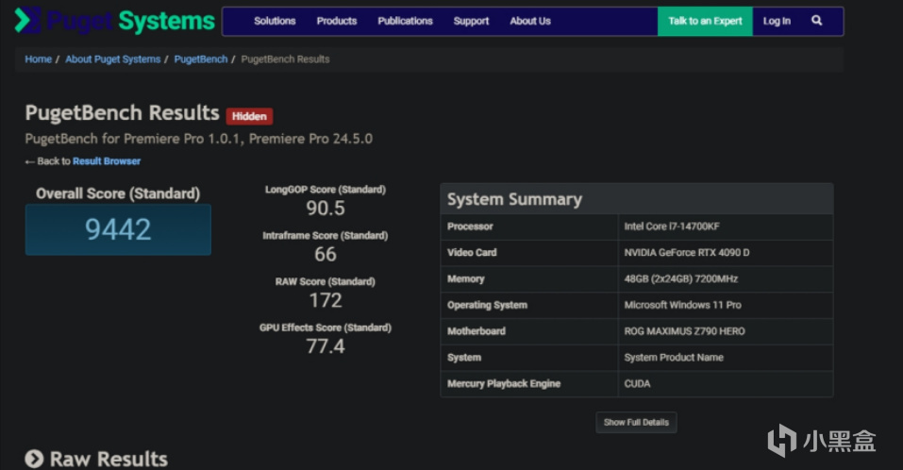Open the Support menu
Screen dimensions: 903x470
(x=471, y=21)
